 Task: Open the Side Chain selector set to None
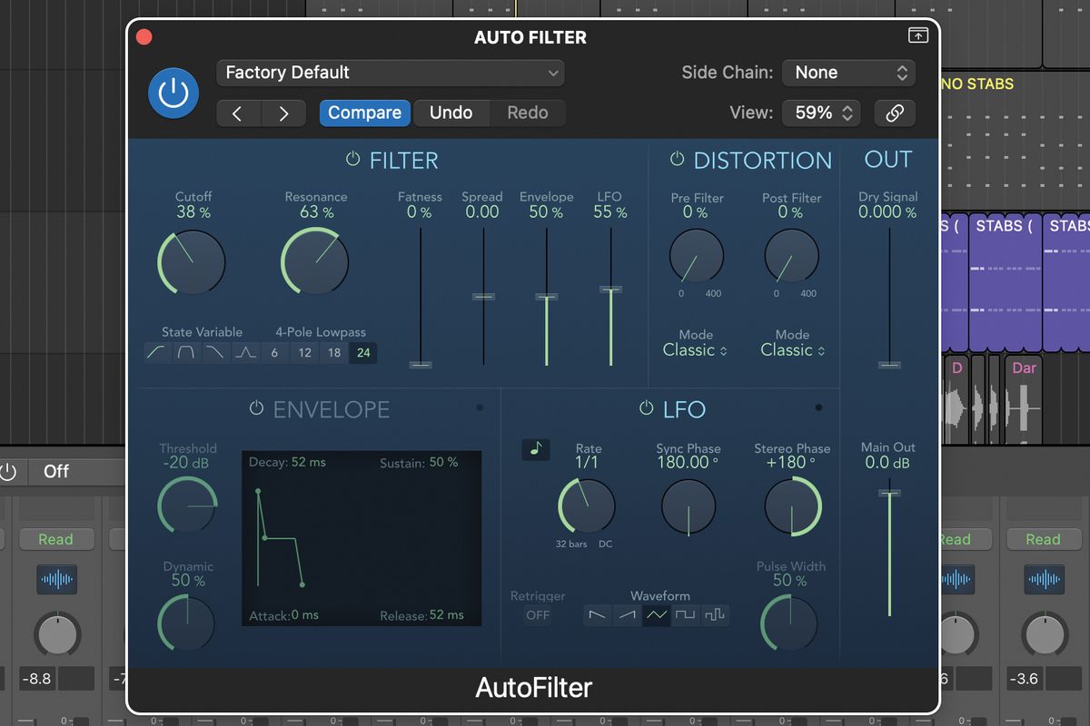coord(847,73)
